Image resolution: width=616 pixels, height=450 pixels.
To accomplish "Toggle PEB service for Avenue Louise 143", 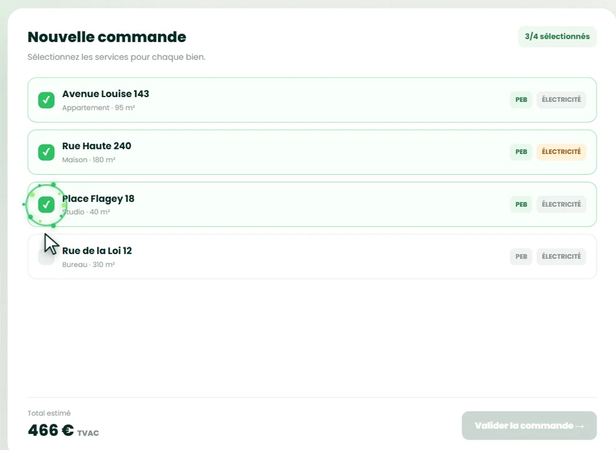I will 521,100.
